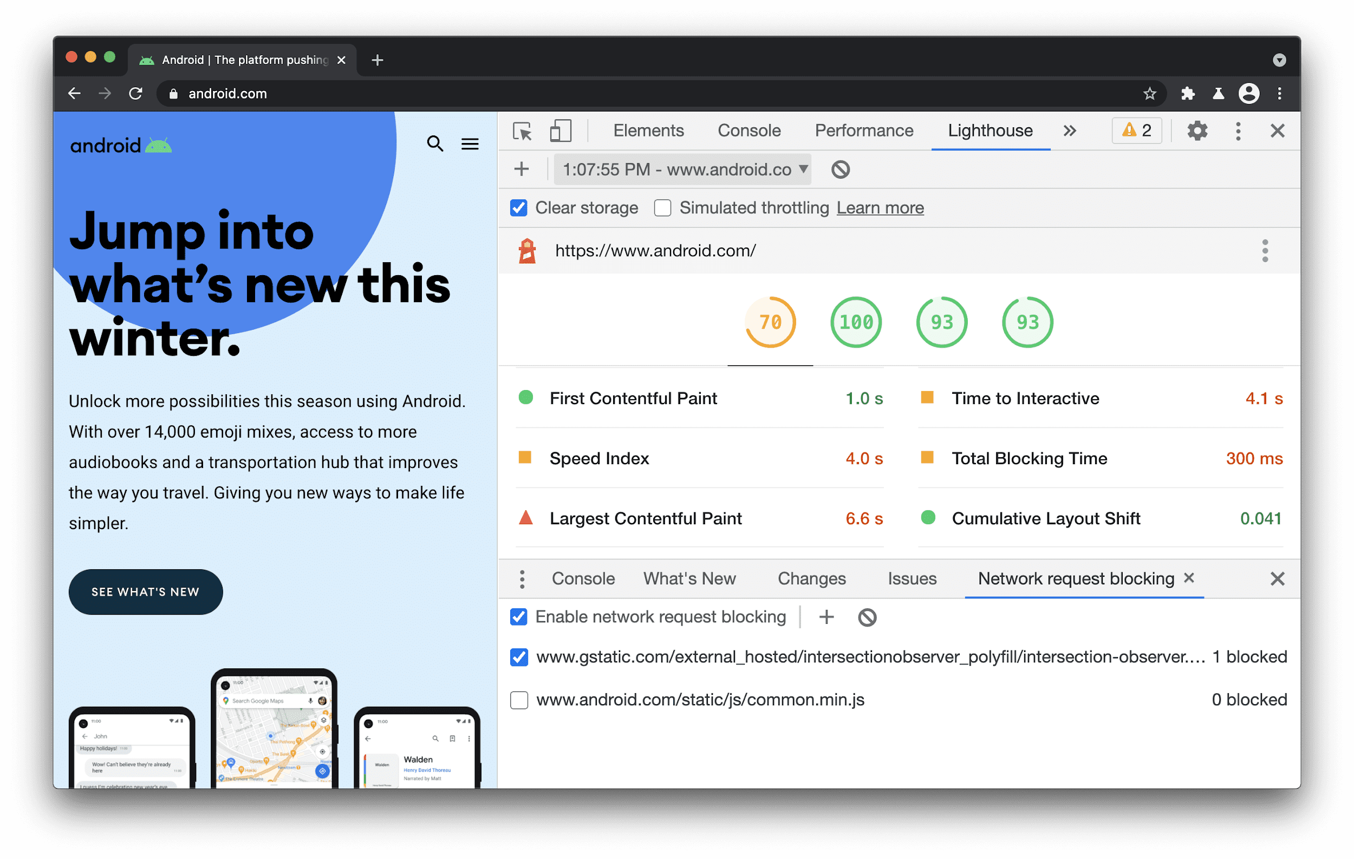Screen dimensions: 1354x859
Task: Expand the bottom drawer more options menu
Action: [521, 577]
